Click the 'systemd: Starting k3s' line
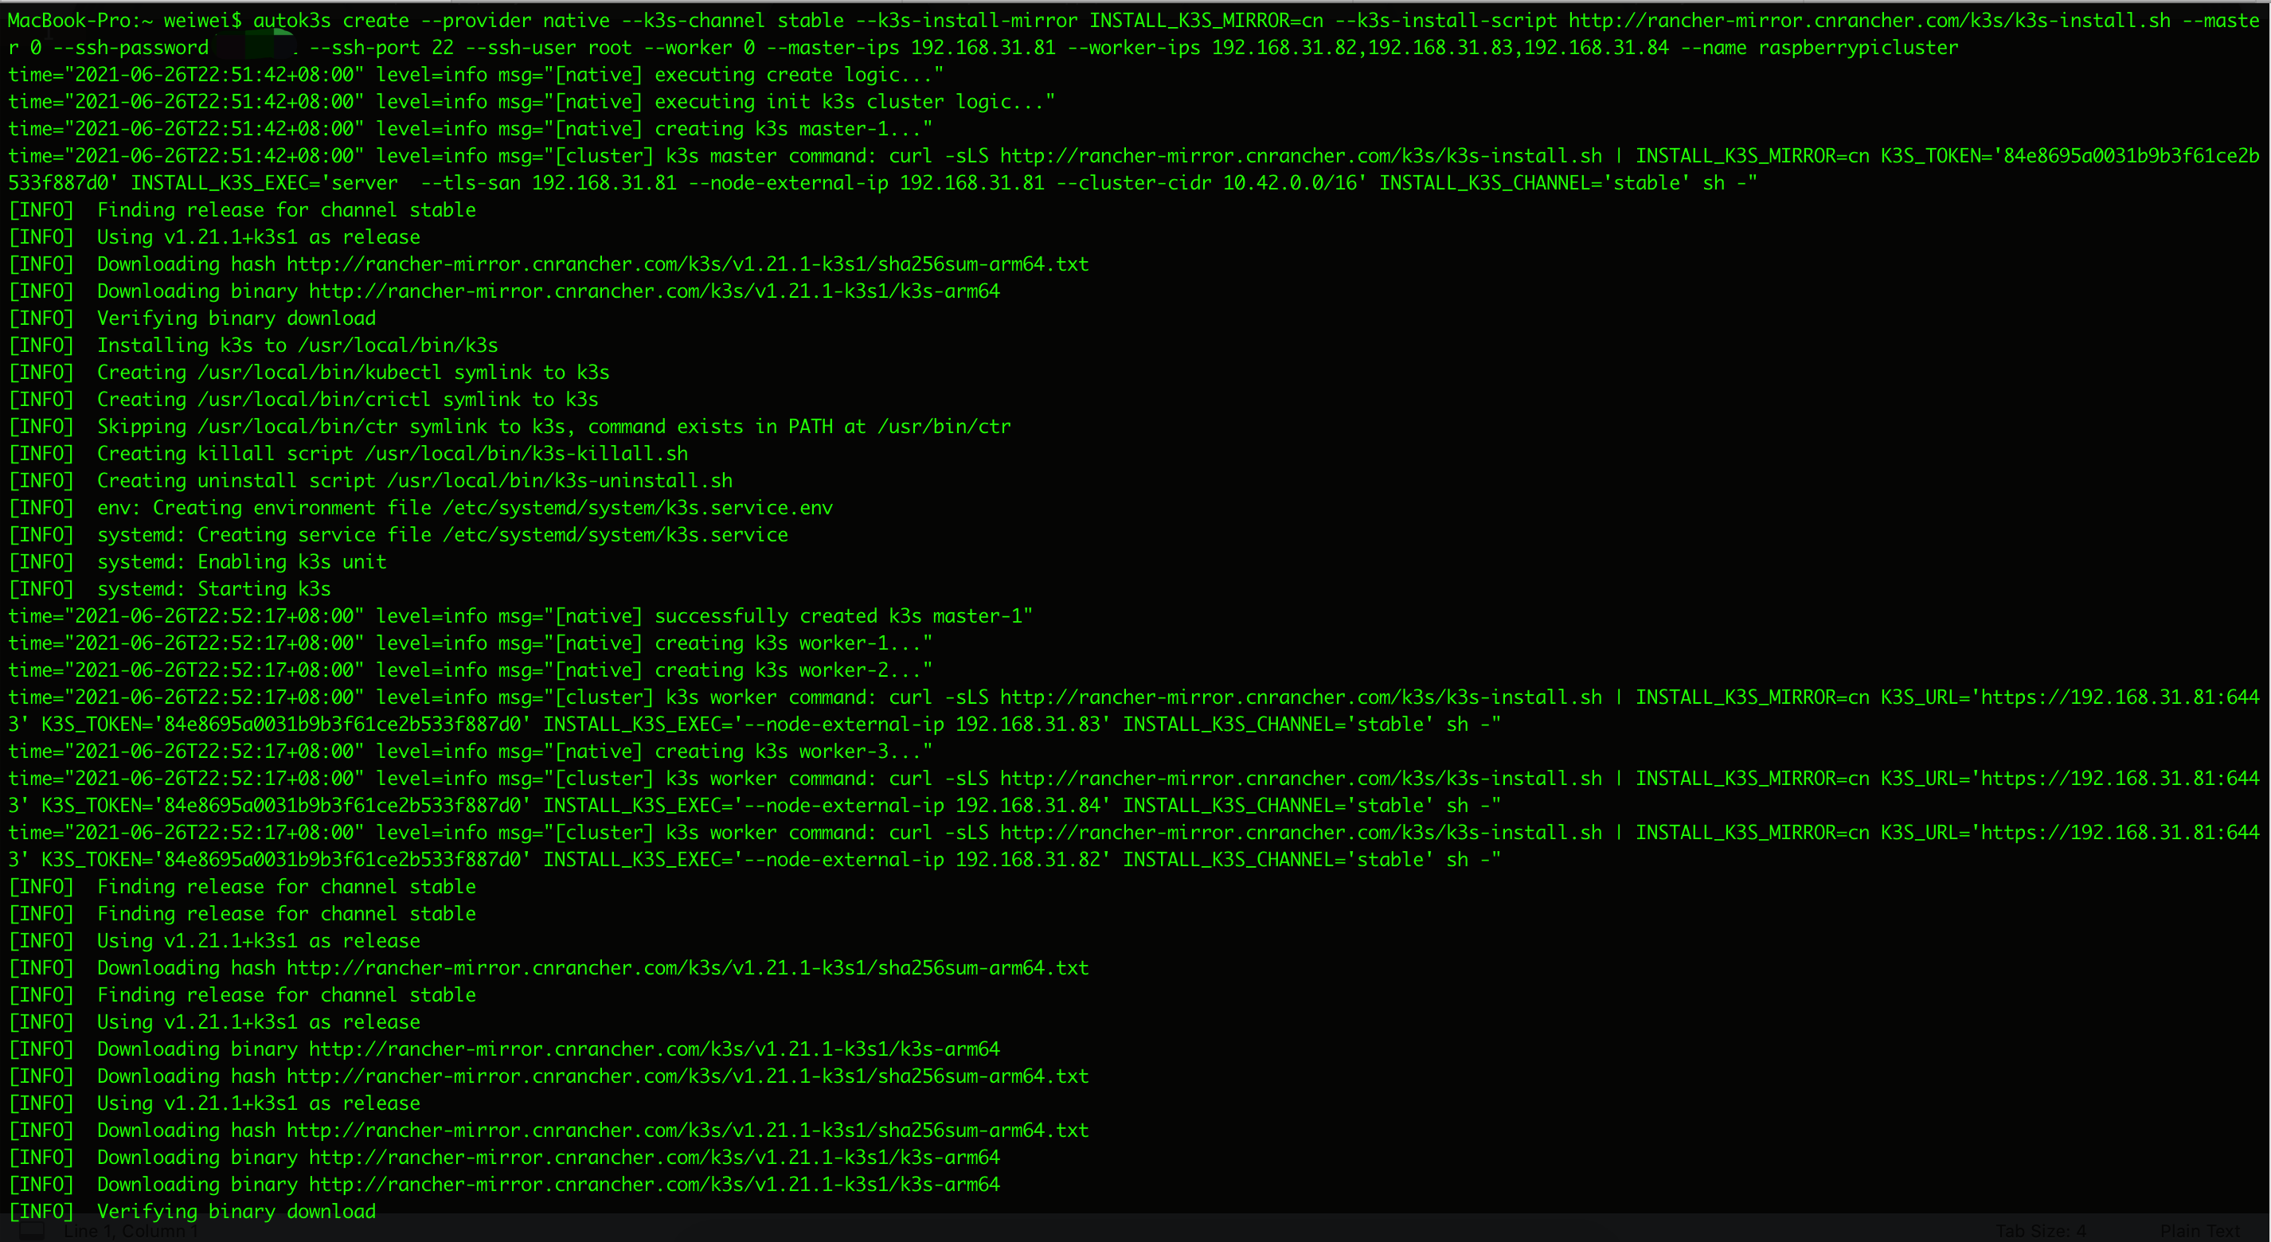2271x1242 pixels. [213, 589]
